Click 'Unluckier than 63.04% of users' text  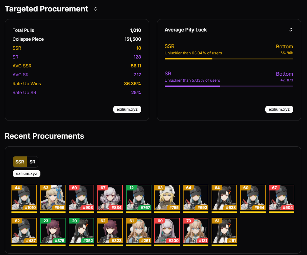pos(193,53)
